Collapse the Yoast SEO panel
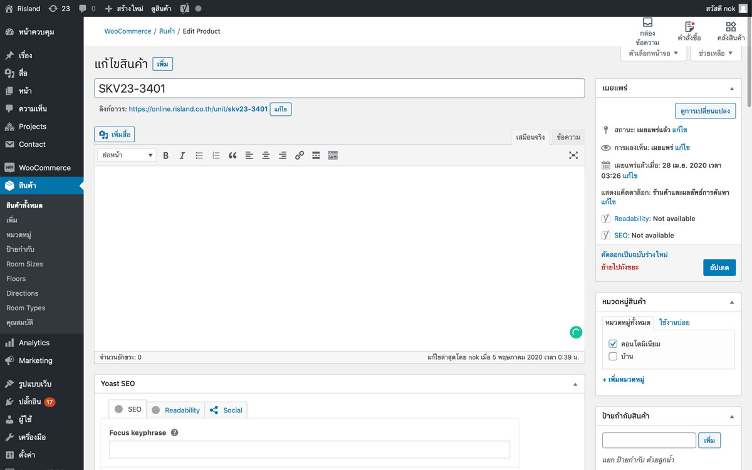752x470 pixels. [x=575, y=384]
